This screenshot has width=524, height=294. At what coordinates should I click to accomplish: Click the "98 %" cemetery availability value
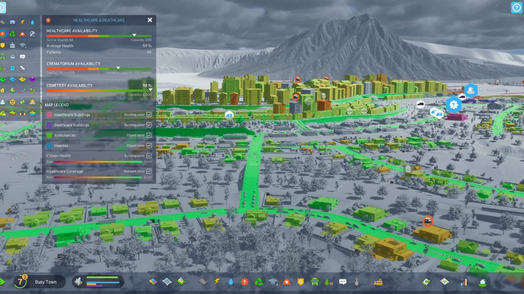tap(147, 86)
